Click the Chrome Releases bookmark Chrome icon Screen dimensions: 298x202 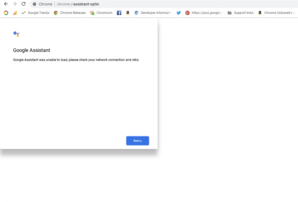coord(56,13)
